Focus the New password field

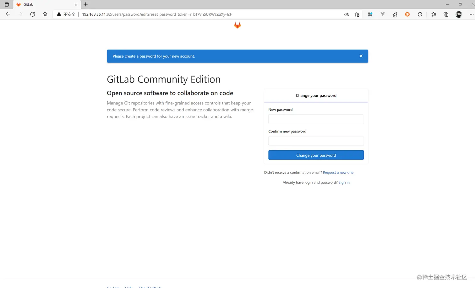click(316, 119)
